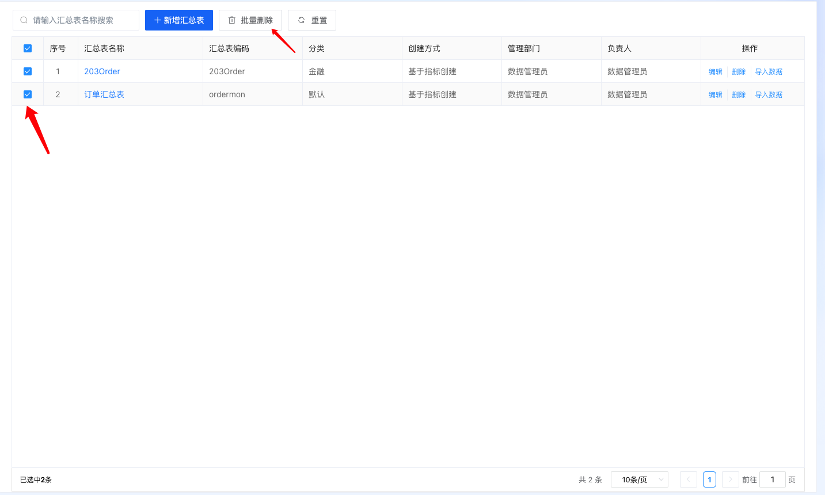
Task: Uncheck the 订单汇总表 row checkbox
Action: pos(28,94)
